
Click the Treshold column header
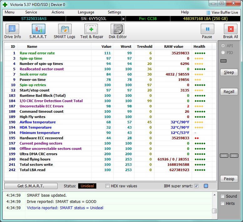pos(144,47)
